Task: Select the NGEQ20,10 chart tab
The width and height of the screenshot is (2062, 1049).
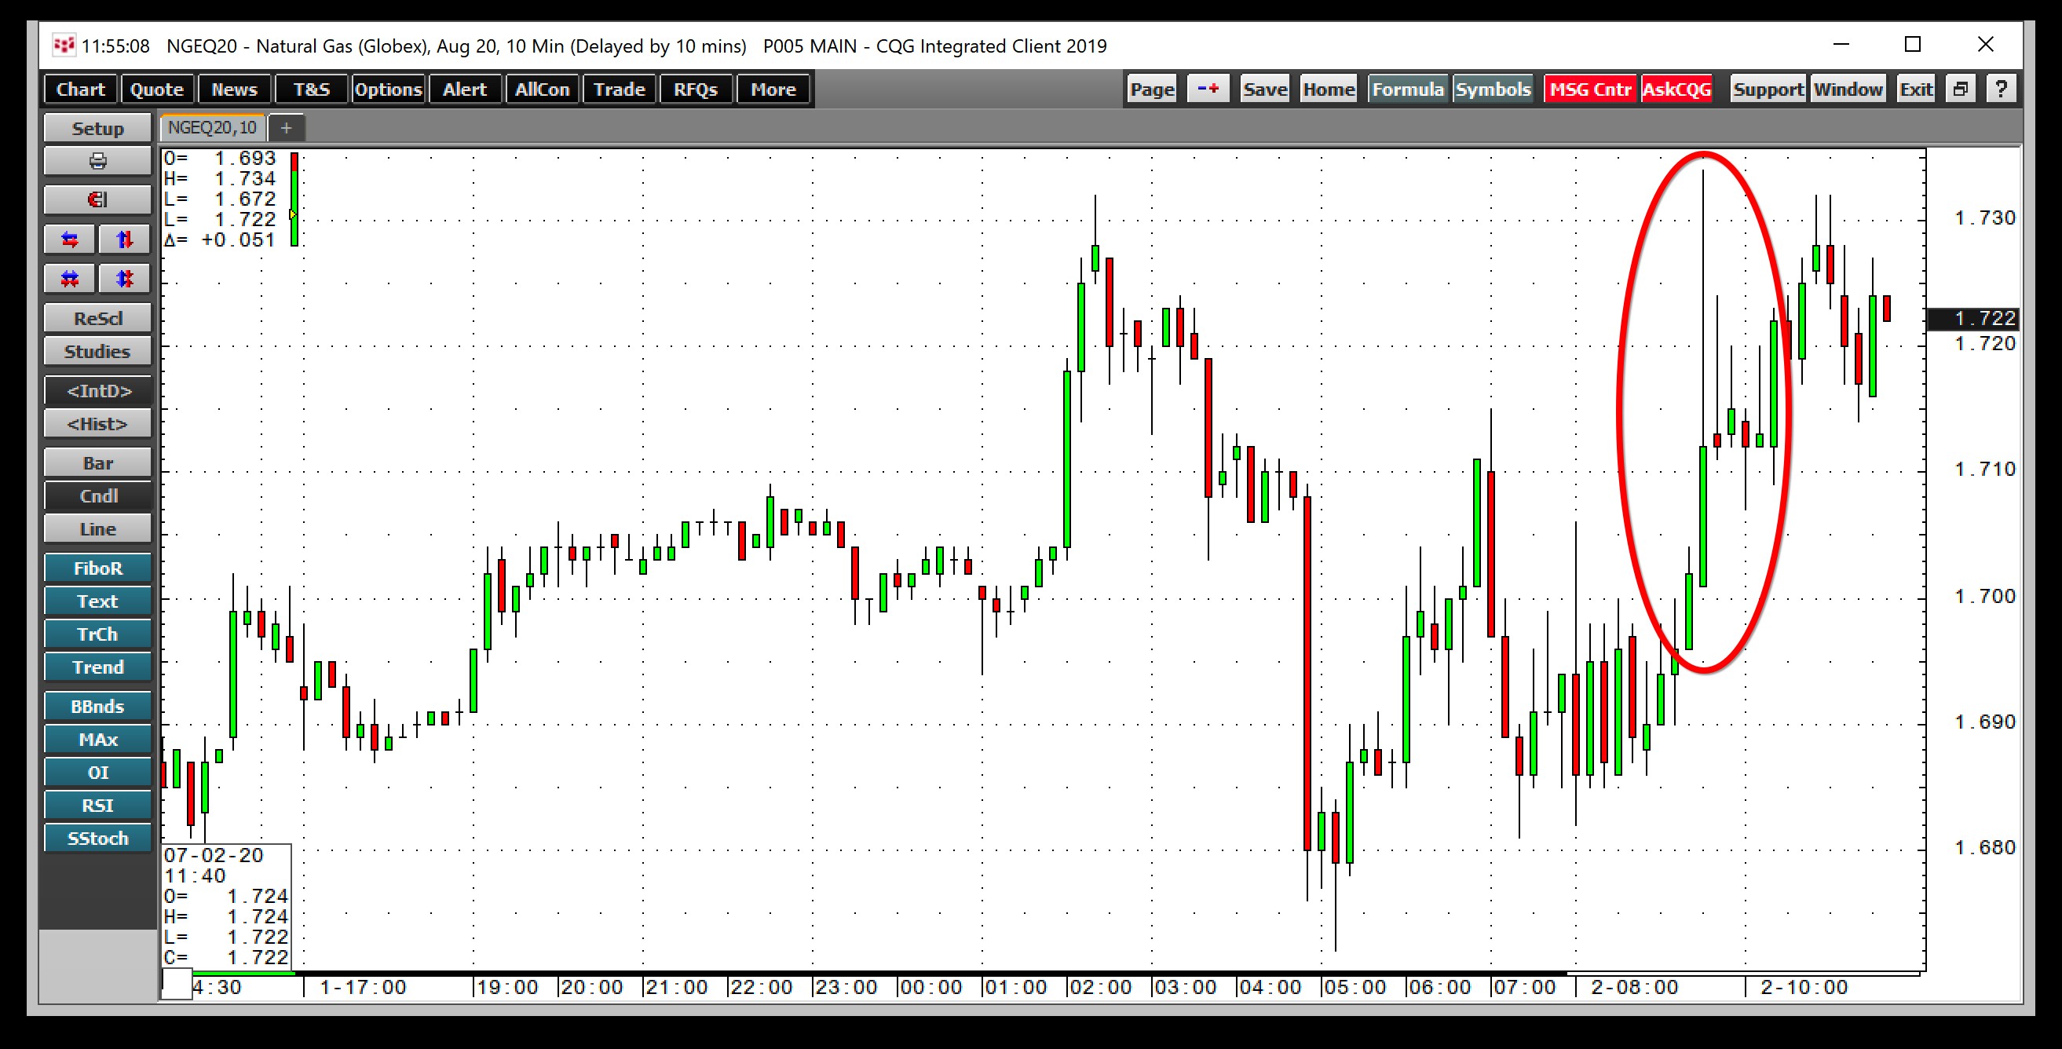Action: (x=212, y=128)
